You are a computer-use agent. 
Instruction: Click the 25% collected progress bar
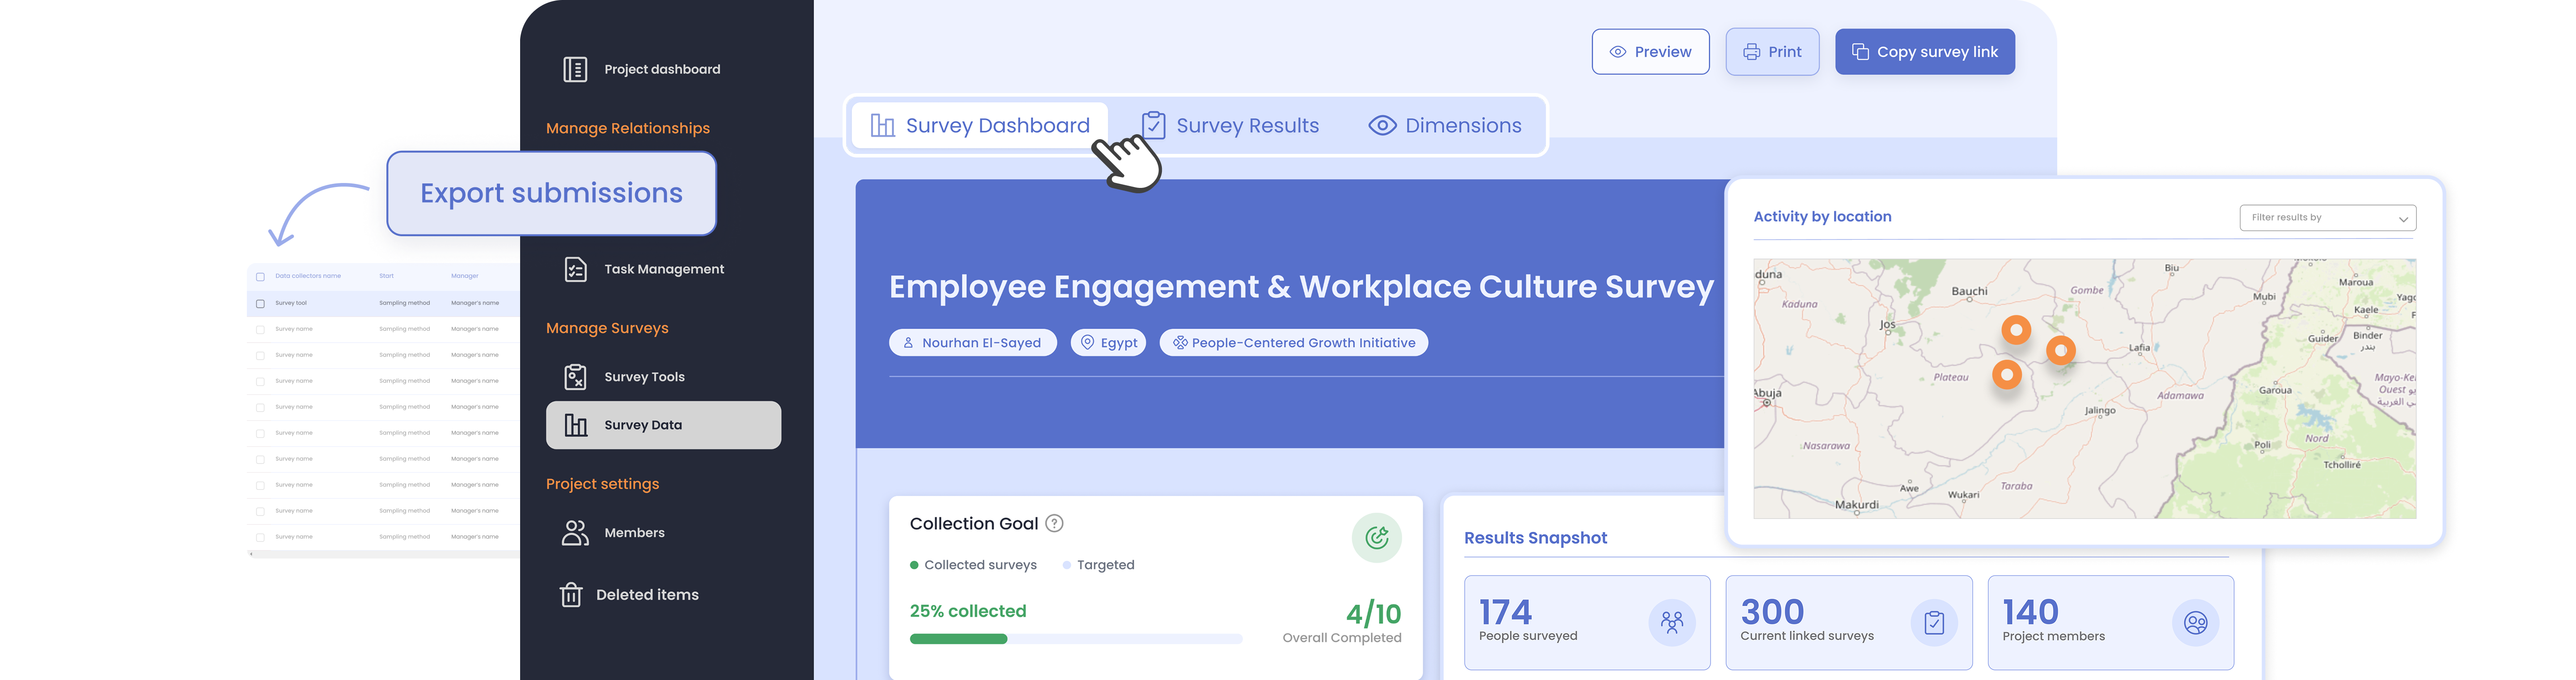click(1075, 639)
